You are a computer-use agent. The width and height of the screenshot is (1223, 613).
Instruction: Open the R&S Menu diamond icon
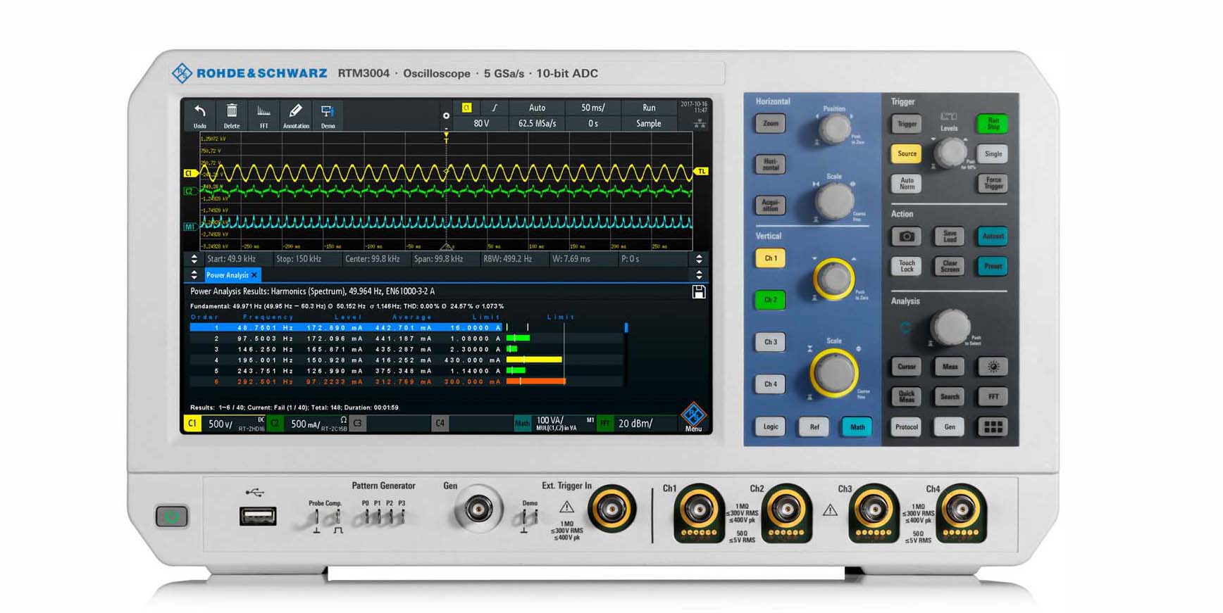pyautogui.click(x=693, y=416)
